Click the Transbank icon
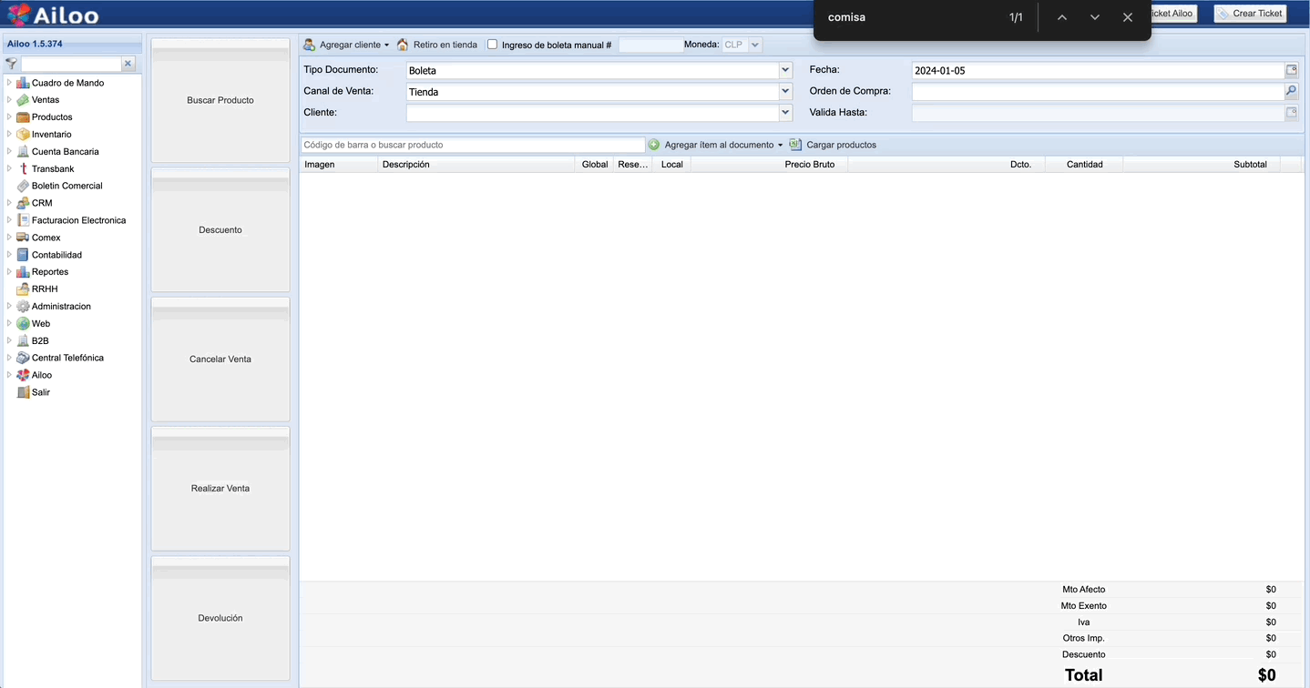This screenshot has height=688, width=1310. coord(23,169)
